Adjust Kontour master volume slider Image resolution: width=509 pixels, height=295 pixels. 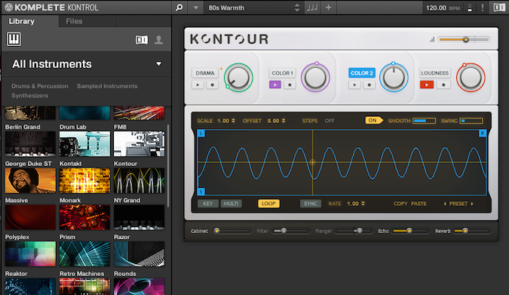tap(464, 40)
